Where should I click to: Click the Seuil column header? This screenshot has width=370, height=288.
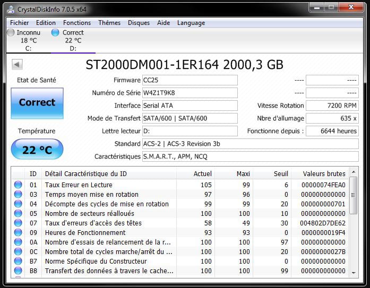pyautogui.click(x=272, y=173)
